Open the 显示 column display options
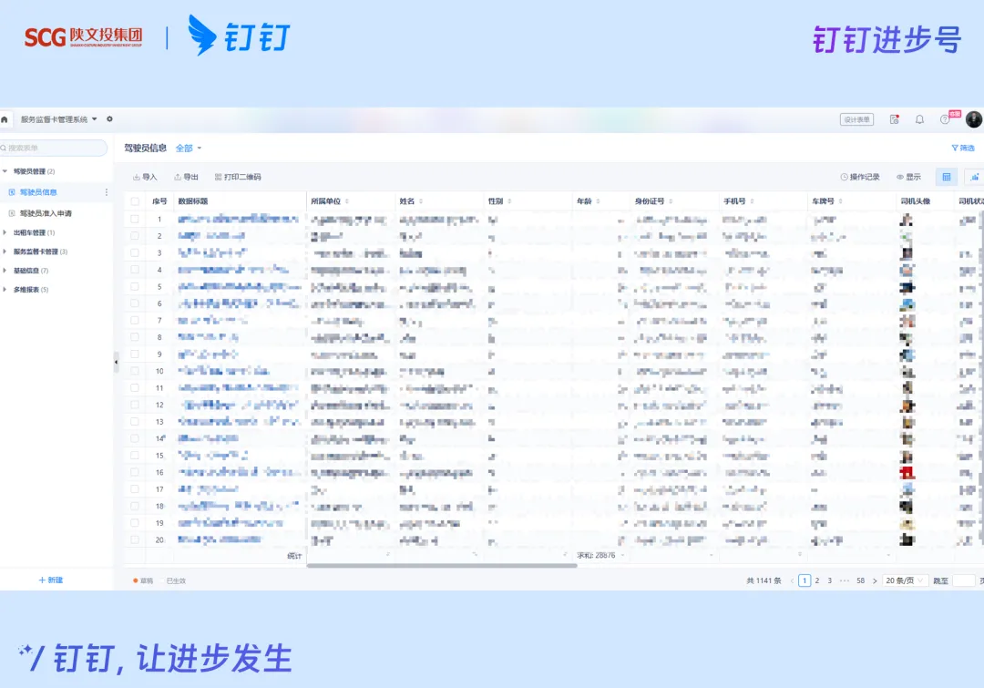The image size is (984, 688). (908, 177)
